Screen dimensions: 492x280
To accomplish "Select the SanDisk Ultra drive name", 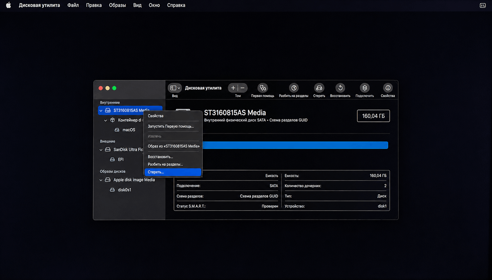I will [x=128, y=150].
